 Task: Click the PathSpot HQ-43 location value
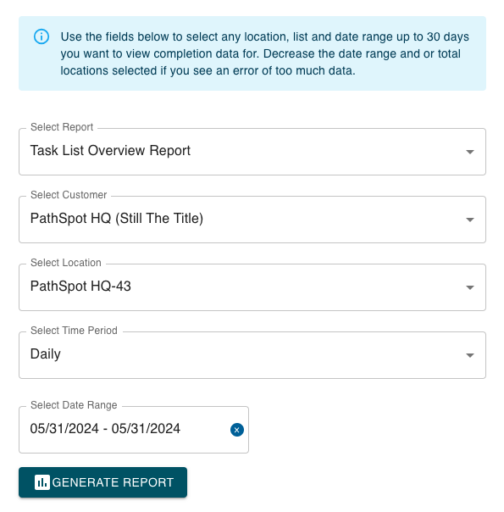pyautogui.click(x=80, y=287)
